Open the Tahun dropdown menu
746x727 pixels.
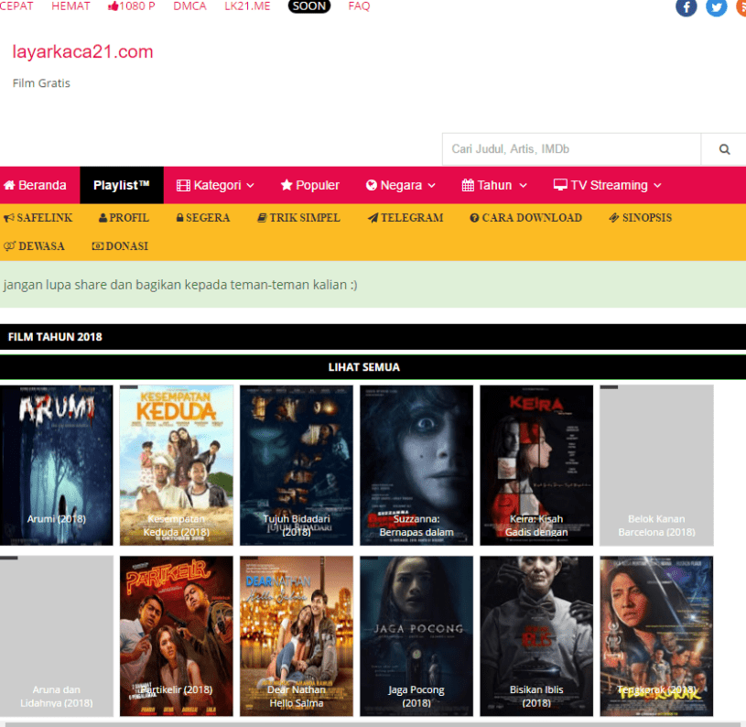494,185
